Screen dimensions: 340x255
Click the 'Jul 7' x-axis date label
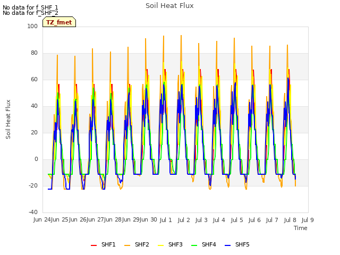(272, 220)
